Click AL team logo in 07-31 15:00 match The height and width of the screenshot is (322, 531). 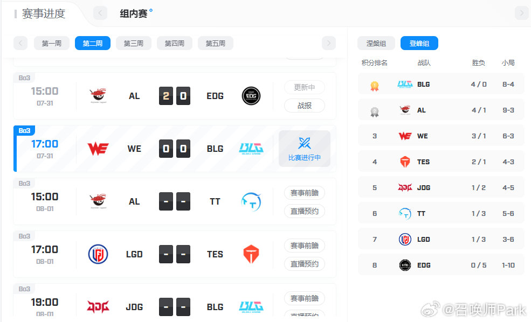coord(98,96)
